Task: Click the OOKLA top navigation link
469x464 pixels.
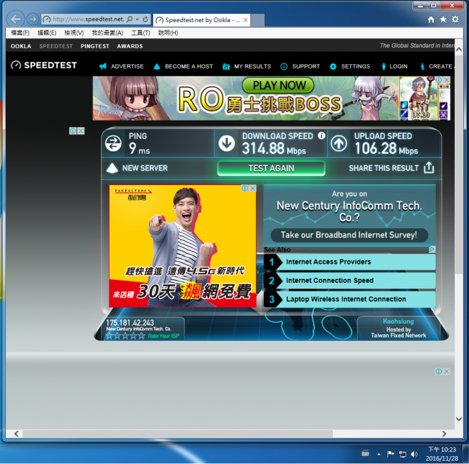Action: tap(21, 46)
